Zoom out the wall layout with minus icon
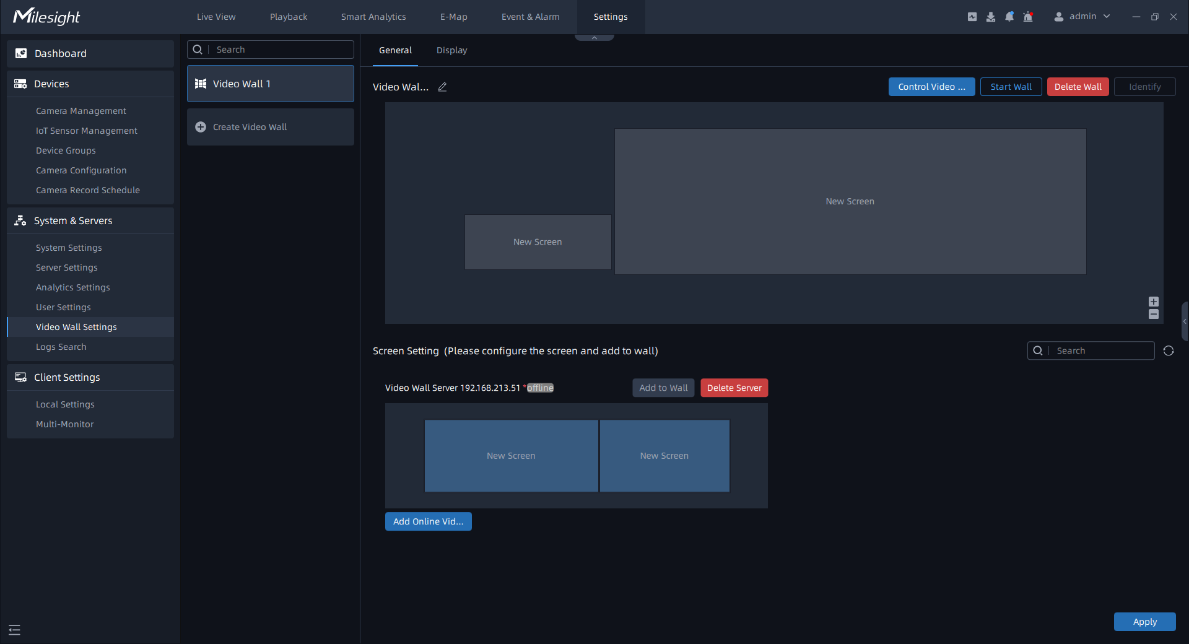 tap(1153, 315)
